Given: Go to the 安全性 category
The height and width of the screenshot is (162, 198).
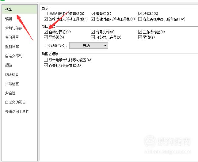Looking at the screenshot, I should click(10, 93).
